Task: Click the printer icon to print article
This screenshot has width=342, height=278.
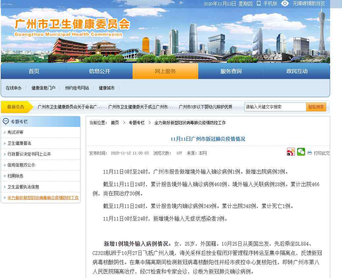Action: (x=310, y=153)
